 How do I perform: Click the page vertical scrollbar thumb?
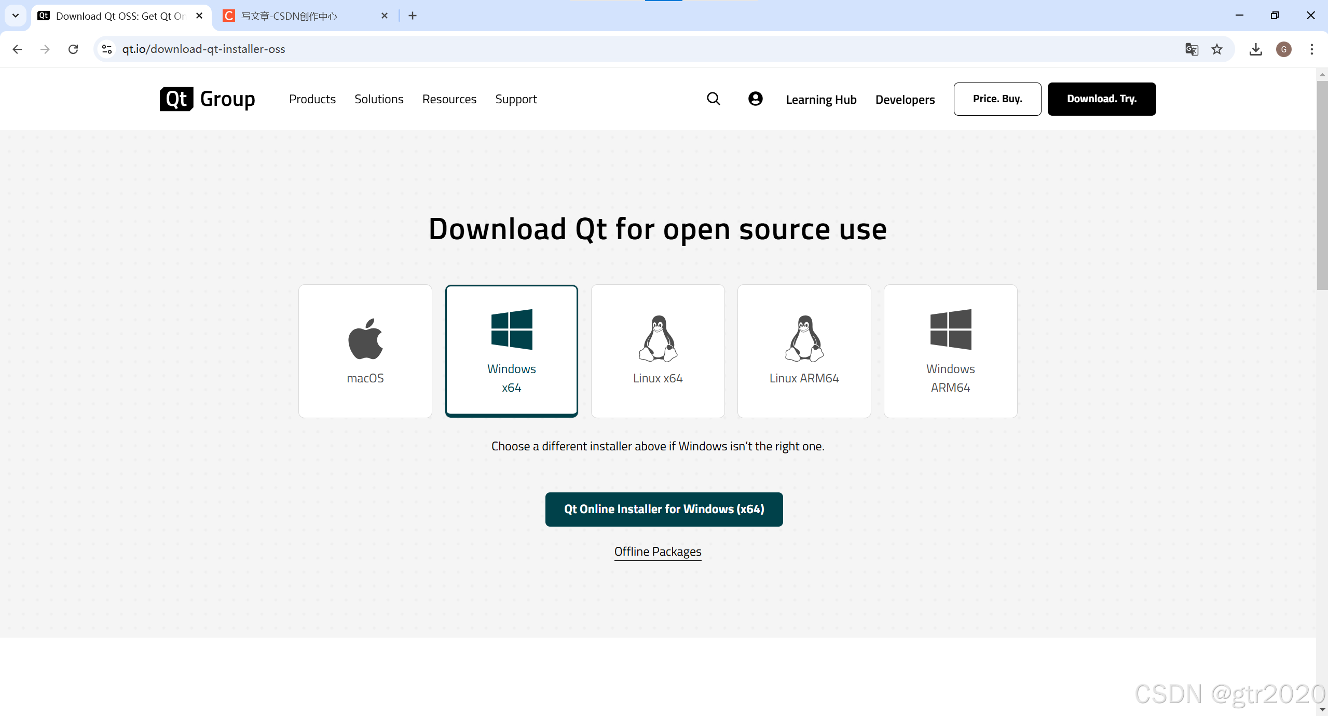point(1321,184)
